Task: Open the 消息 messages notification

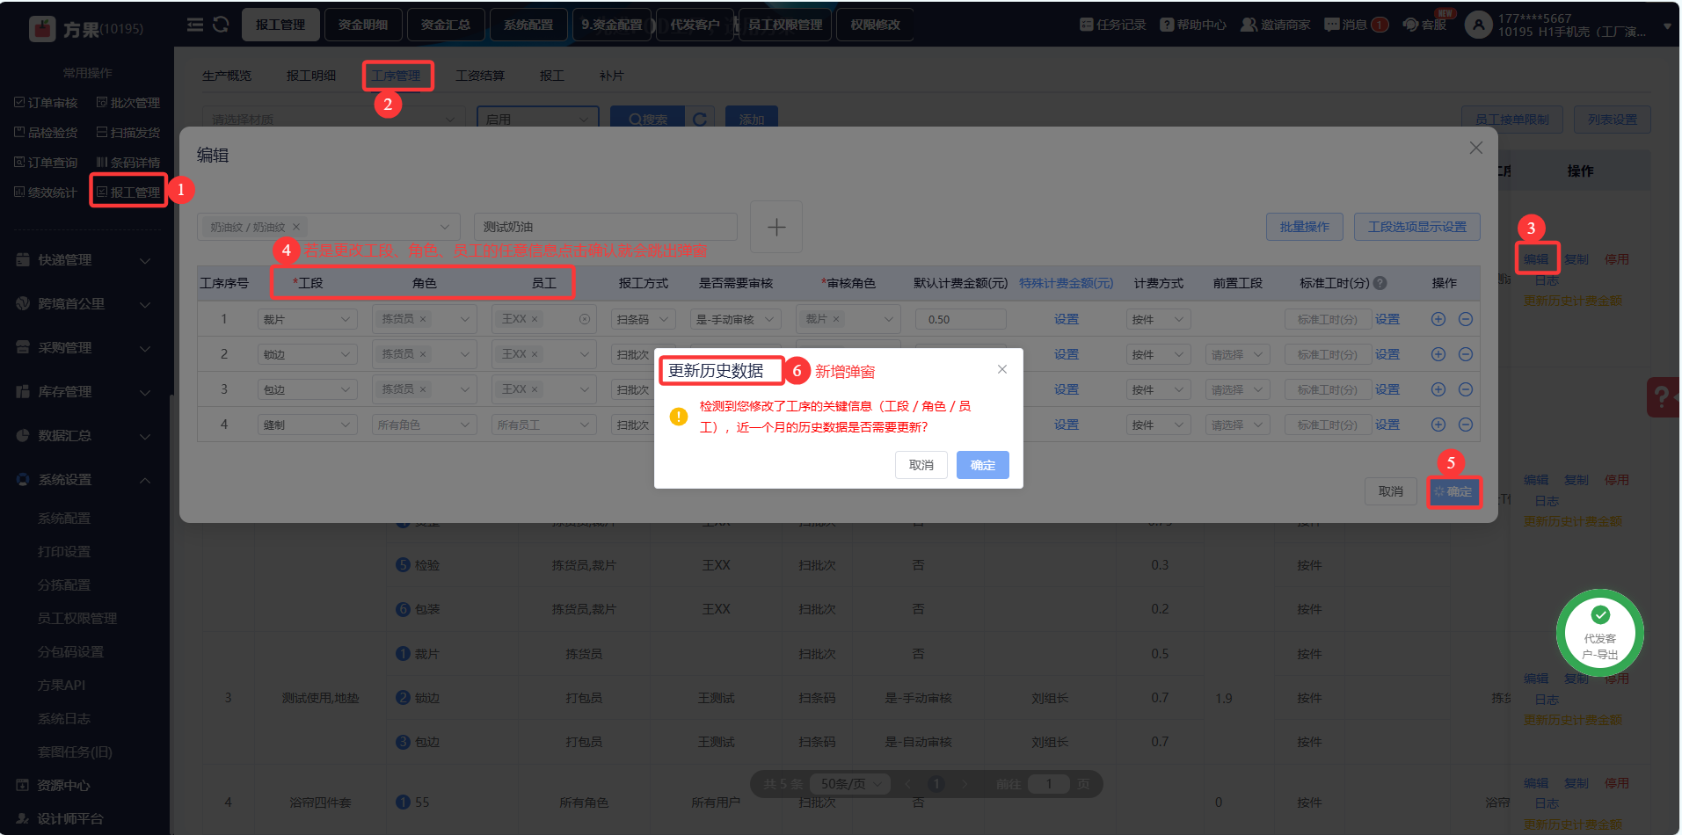Action: 1356,25
